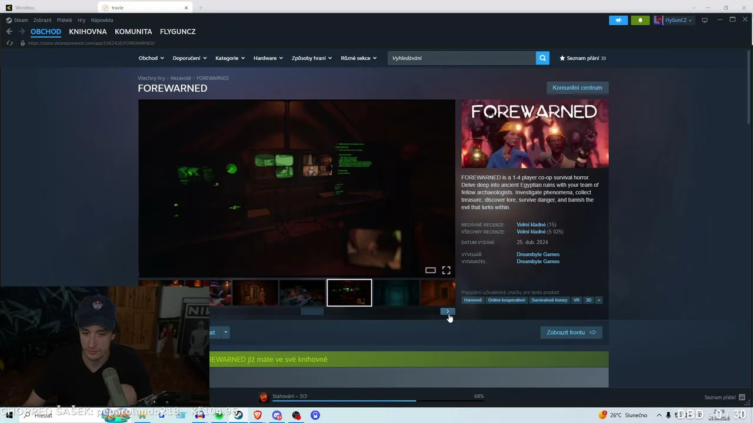Switch to the OBCHOD tab
The height and width of the screenshot is (423, 753).
[46, 32]
